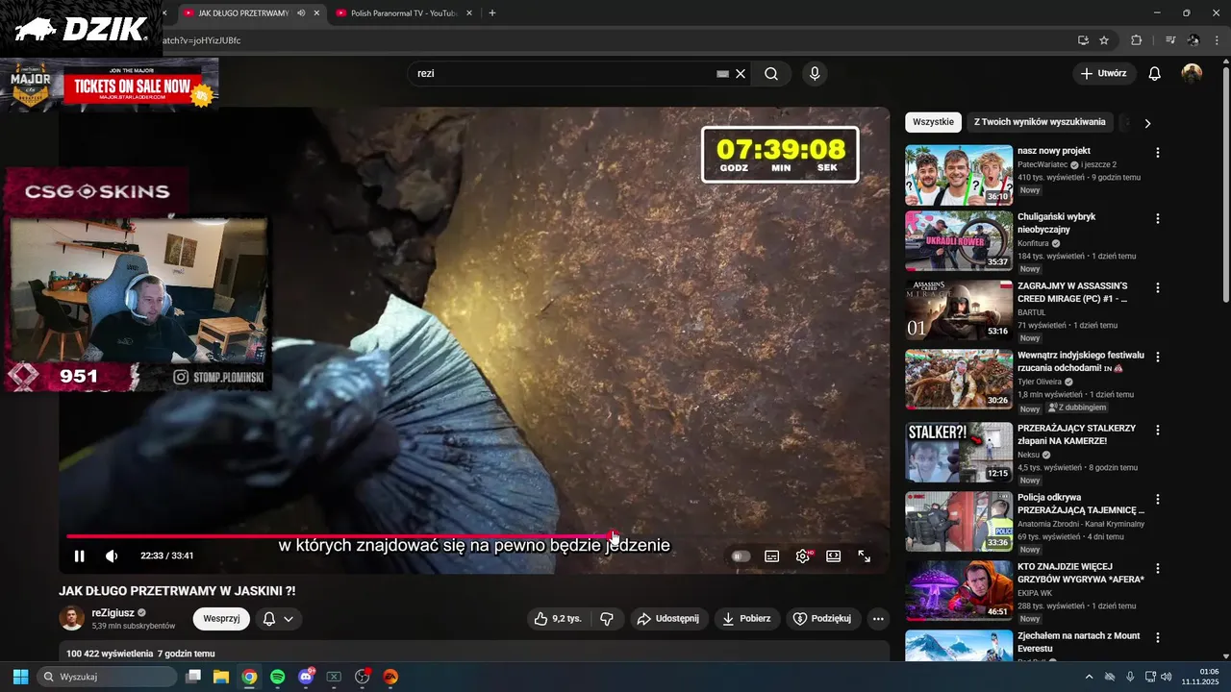This screenshot has width=1231, height=692.
Task: Open the reZigiusz channel name link
Action: (x=114, y=612)
